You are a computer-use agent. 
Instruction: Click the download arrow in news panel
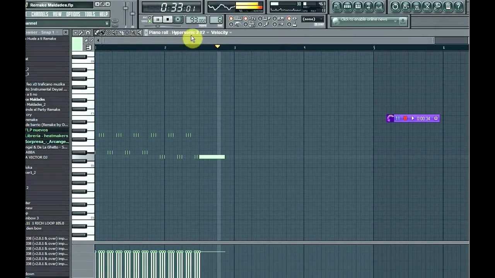[403, 21]
